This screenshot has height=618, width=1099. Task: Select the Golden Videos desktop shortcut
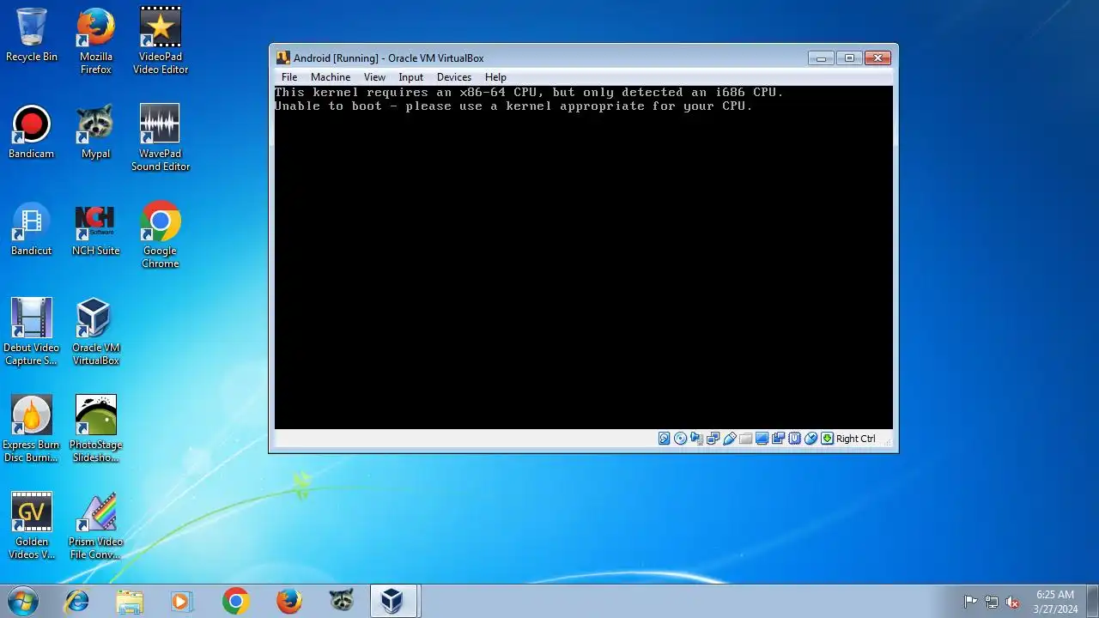[32, 526]
